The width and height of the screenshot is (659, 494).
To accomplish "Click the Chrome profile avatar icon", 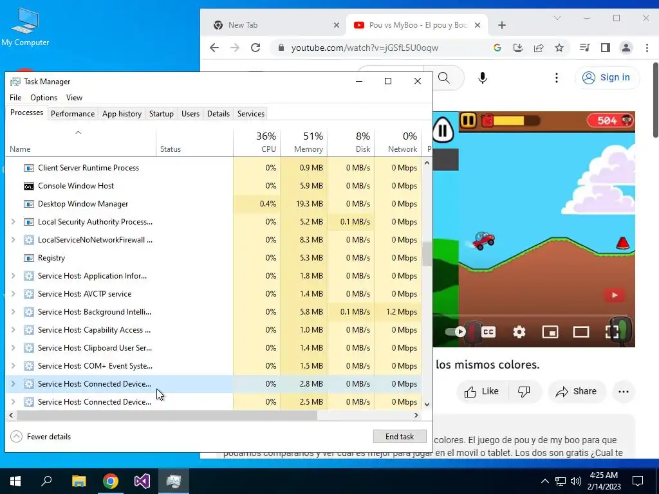I will 626,48.
